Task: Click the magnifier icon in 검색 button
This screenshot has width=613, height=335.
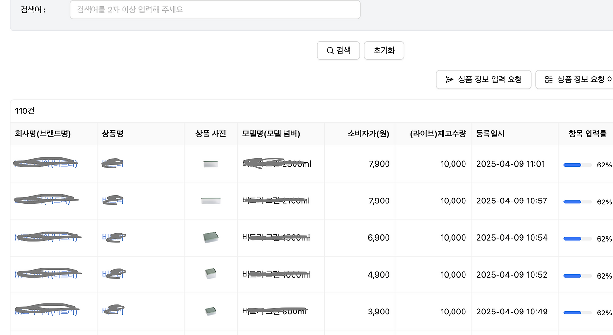Action: click(330, 50)
